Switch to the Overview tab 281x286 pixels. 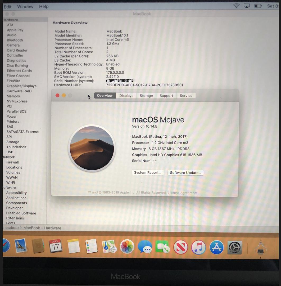(105, 96)
